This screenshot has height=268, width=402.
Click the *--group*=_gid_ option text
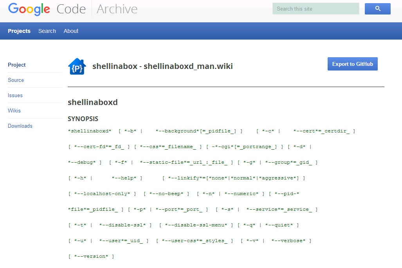click(x=289, y=162)
